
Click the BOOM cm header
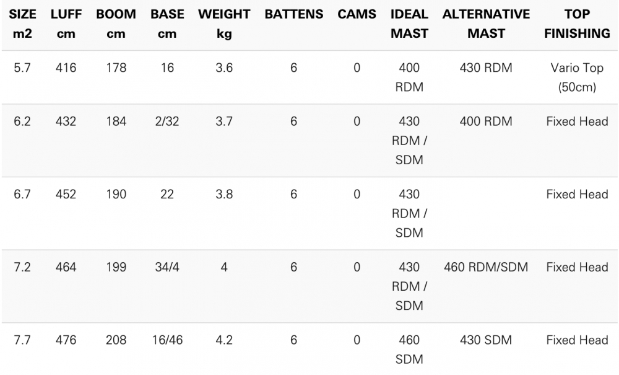[x=116, y=24]
